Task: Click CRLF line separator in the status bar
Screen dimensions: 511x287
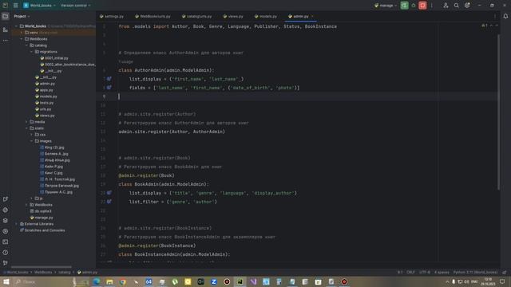Action: (410, 273)
